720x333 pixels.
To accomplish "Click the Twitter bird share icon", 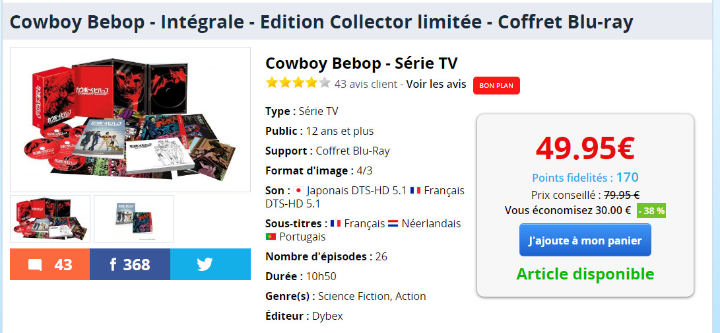I will 205,265.
